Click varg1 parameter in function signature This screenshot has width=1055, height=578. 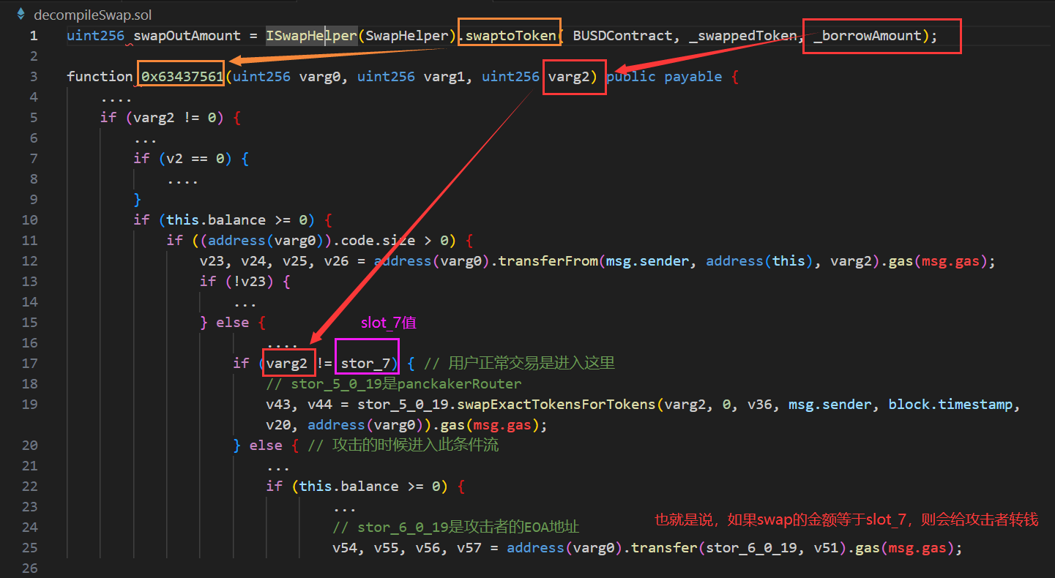[444, 77]
